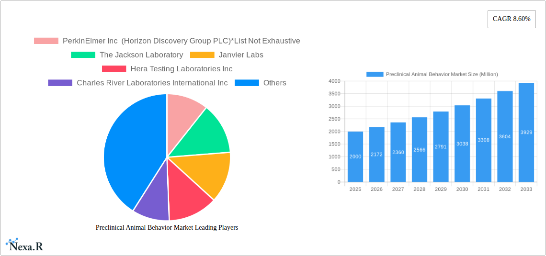This screenshot has width=546, height=256.
Task: Click the 2033 x-axis label
Action: (526, 189)
